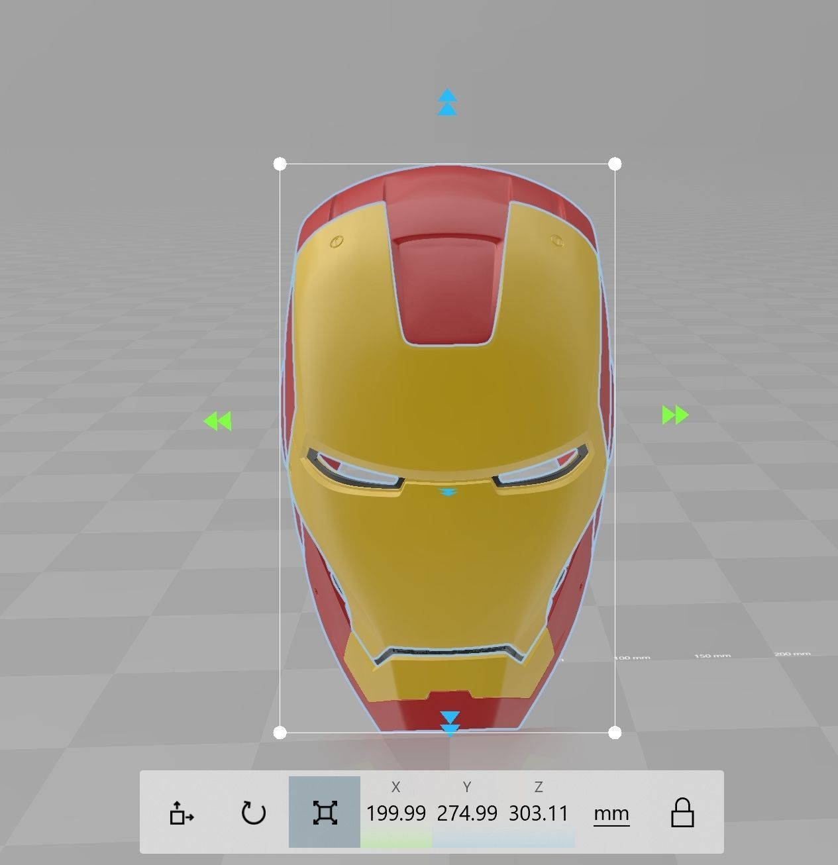The width and height of the screenshot is (838, 865).
Task: Click the small blue arrow between the eyes
Action: (x=448, y=492)
